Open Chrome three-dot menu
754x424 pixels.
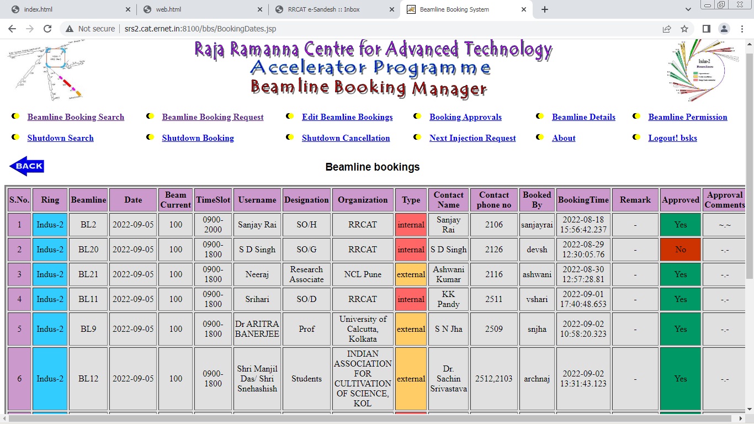click(741, 29)
